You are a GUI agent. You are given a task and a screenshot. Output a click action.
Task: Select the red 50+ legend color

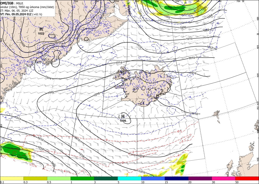click(x=247, y=179)
